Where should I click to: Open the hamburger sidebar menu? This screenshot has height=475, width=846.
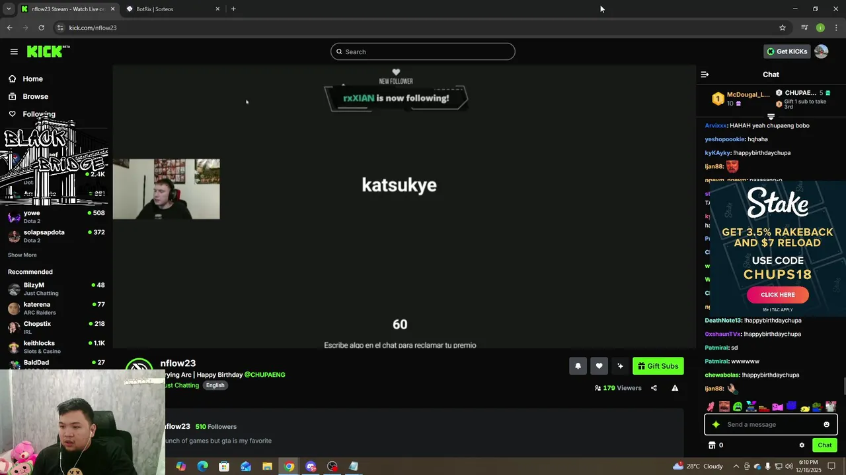coord(14,51)
